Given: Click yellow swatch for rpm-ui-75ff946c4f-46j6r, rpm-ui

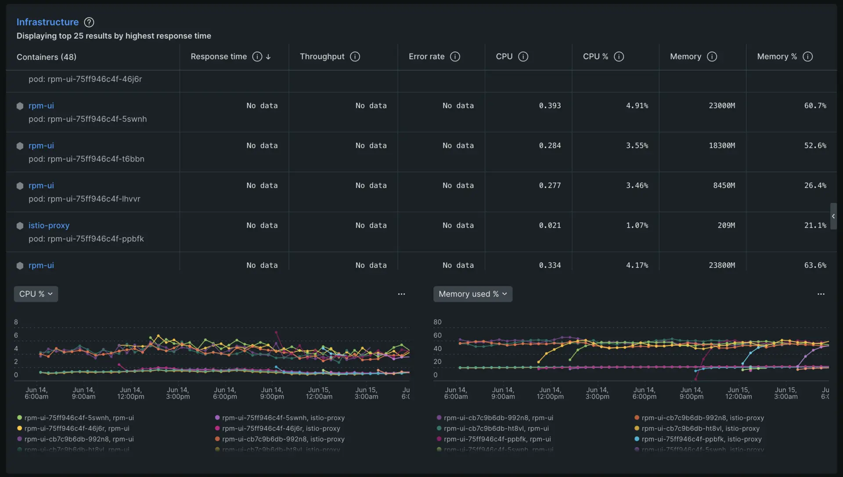Looking at the screenshot, I should click(x=19, y=428).
